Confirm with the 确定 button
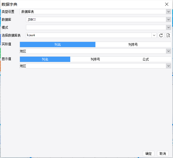173x158 pixels. (x=149, y=154)
